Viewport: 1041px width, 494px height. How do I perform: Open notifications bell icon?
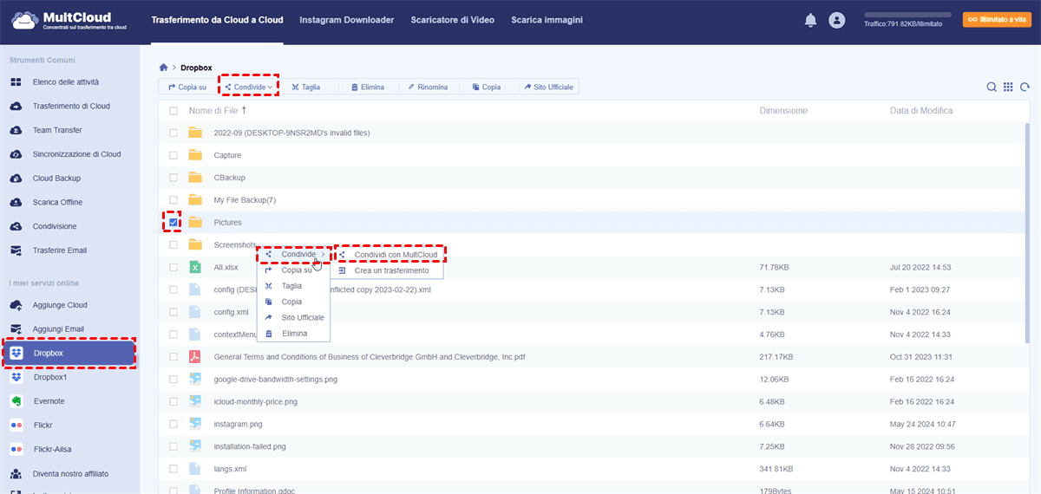[811, 20]
